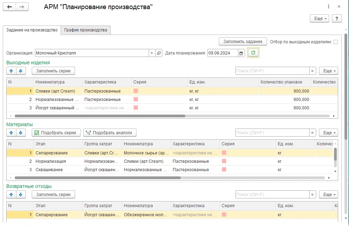This screenshot has width=349, height=226.
Task: Move row up in Выходные изделия
Action: pyautogui.click(x=11, y=71)
